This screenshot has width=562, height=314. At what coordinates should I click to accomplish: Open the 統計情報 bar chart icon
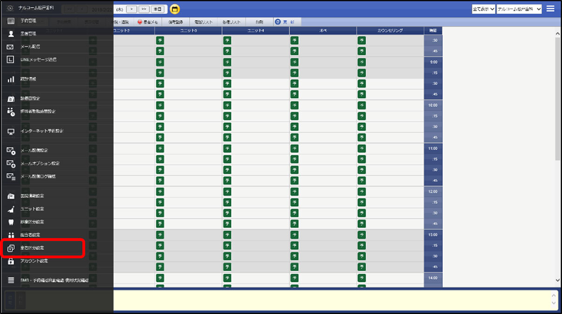coord(11,79)
